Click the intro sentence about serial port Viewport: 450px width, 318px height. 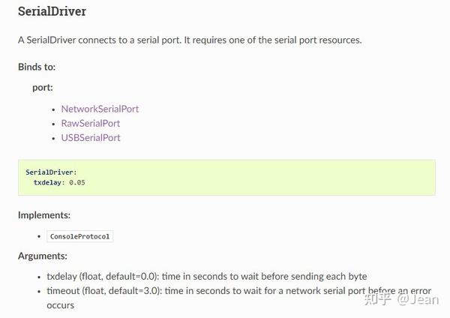(x=190, y=40)
